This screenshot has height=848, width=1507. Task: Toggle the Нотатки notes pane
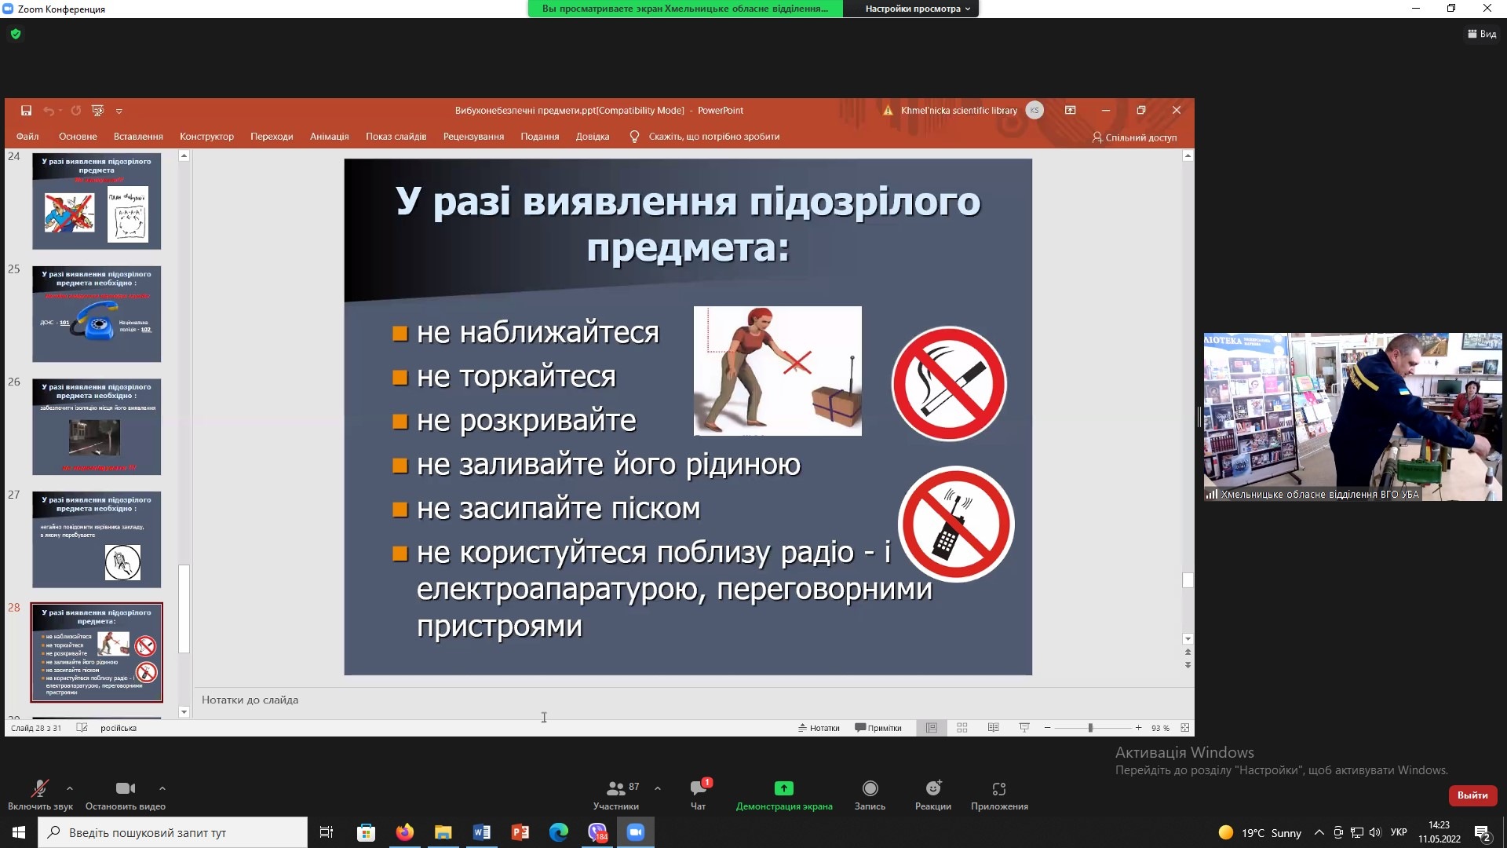[819, 728]
